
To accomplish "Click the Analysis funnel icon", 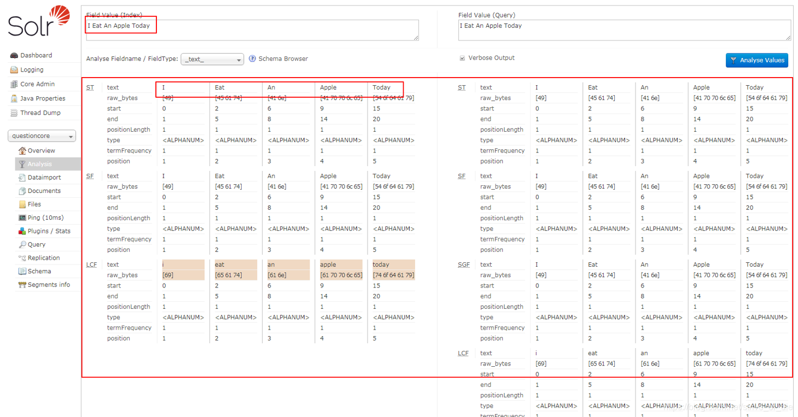I will [22, 164].
